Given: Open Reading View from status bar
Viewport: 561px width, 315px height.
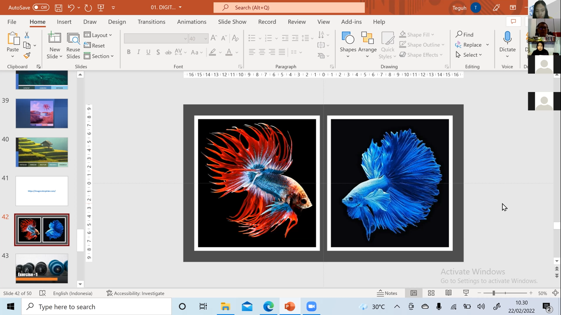Looking at the screenshot, I should (448, 293).
